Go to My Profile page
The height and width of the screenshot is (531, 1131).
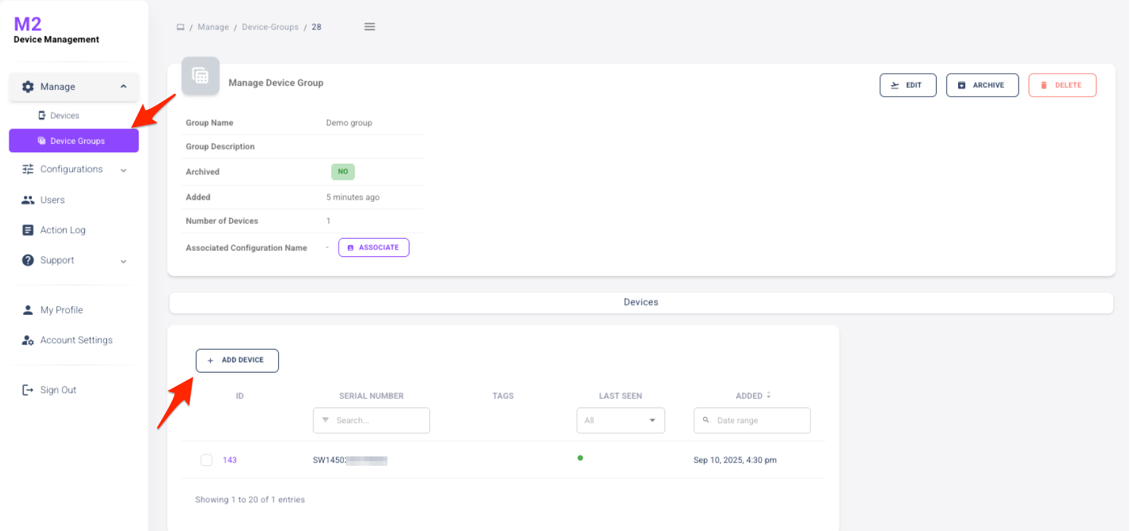point(61,310)
